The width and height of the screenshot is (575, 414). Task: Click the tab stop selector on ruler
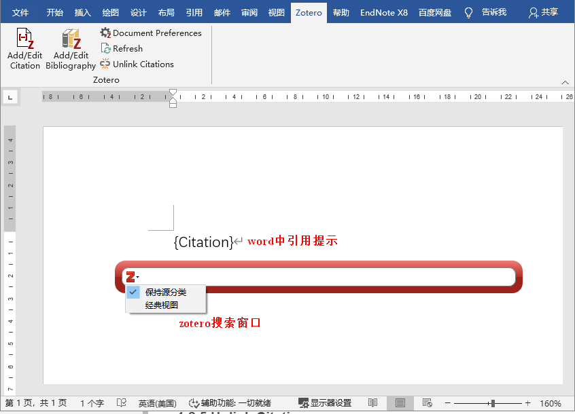pyautogui.click(x=10, y=97)
